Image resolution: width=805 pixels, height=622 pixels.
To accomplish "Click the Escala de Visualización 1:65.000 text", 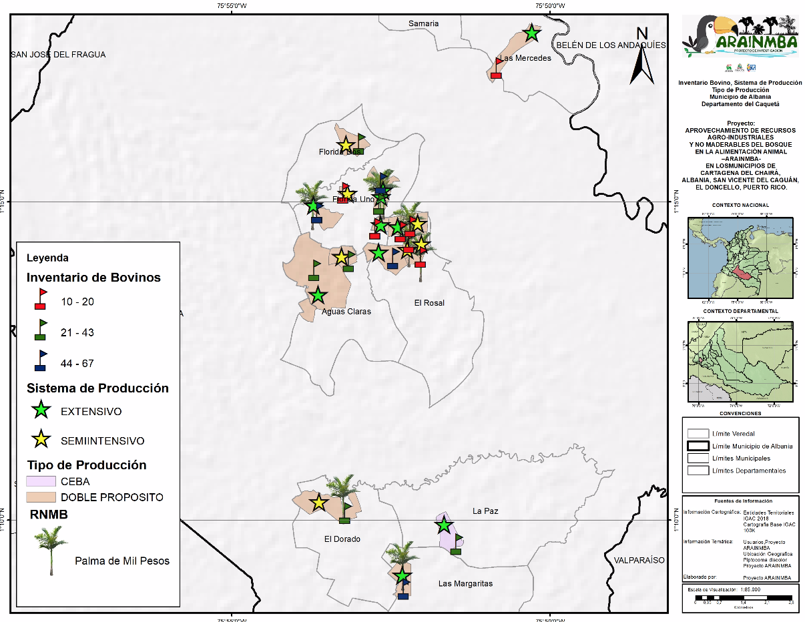I will (724, 590).
